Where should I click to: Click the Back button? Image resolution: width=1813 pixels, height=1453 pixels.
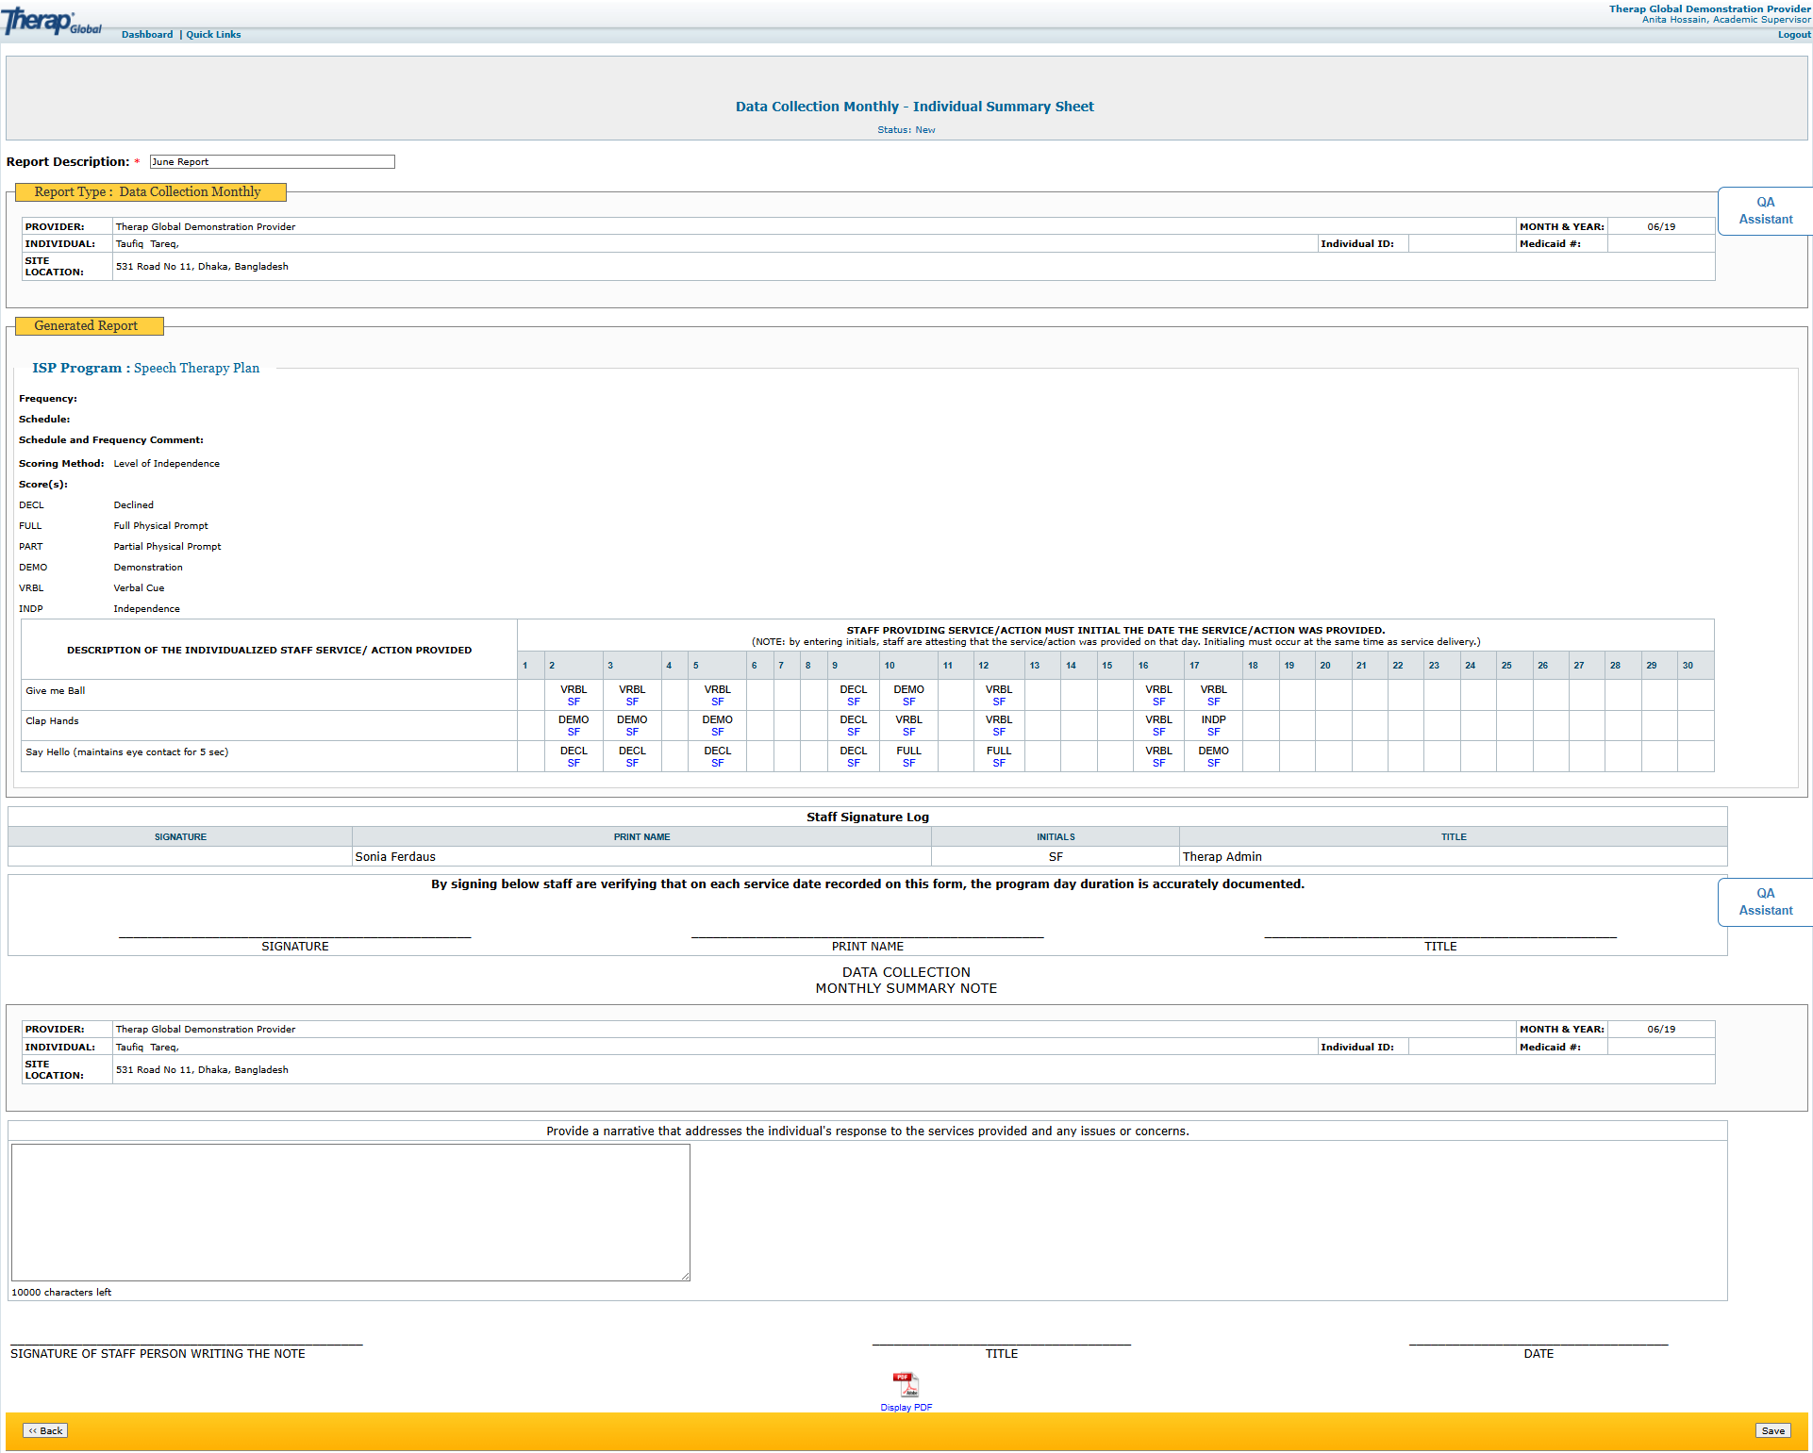pos(45,1430)
